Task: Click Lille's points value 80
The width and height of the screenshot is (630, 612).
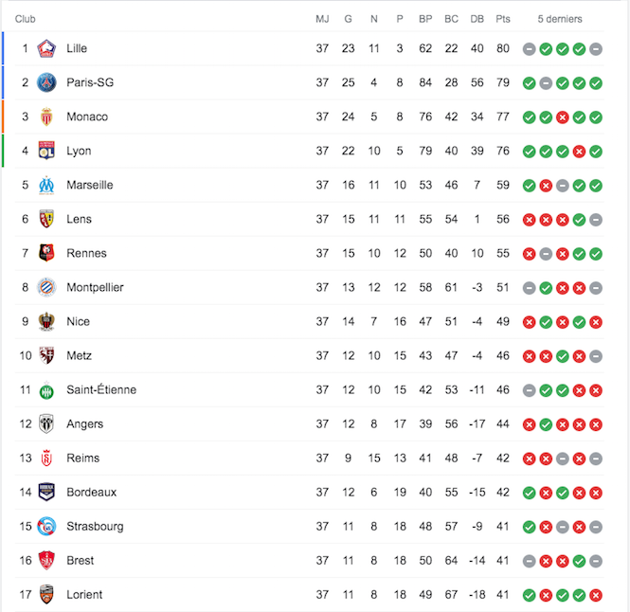Action: click(503, 48)
